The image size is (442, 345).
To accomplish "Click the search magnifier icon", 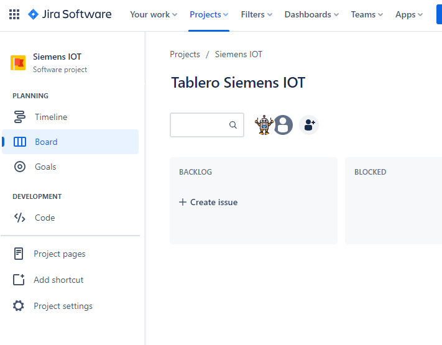I will (x=233, y=125).
